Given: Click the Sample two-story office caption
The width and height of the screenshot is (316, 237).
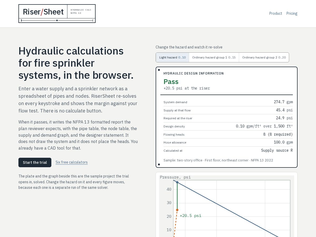Looking at the screenshot, I should pyautogui.click(x=218, y=160).
